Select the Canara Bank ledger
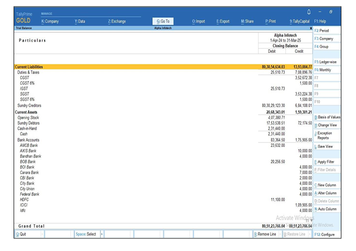The width and height of the screenshot is (356, 251). 163,173
